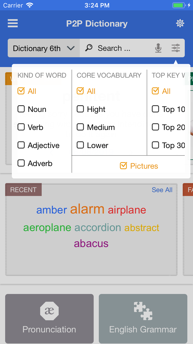The width and height of the screenshot is (193, 344).
Task: Open the recent word alarm
Action: tap(87, 209)
